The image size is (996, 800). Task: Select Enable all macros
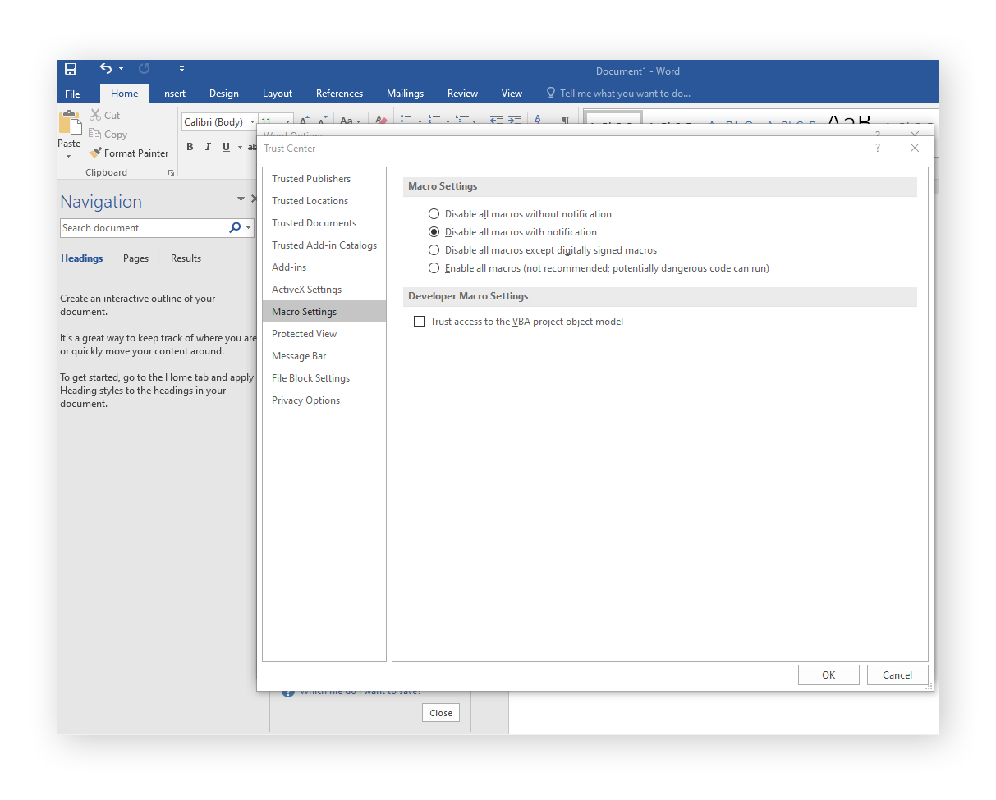point(434,267)
